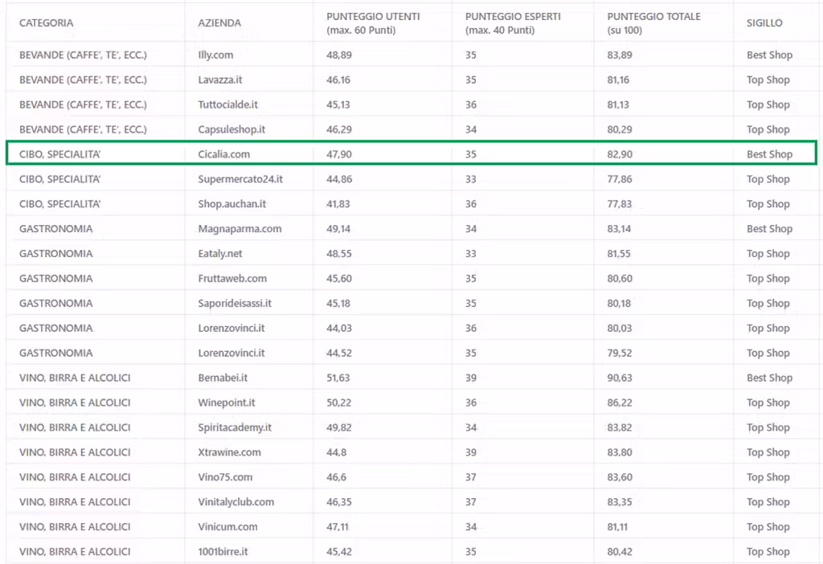Viewport: 823px width, 564px height.
Task: Click total score 90,63 cell
Action: 620,378
